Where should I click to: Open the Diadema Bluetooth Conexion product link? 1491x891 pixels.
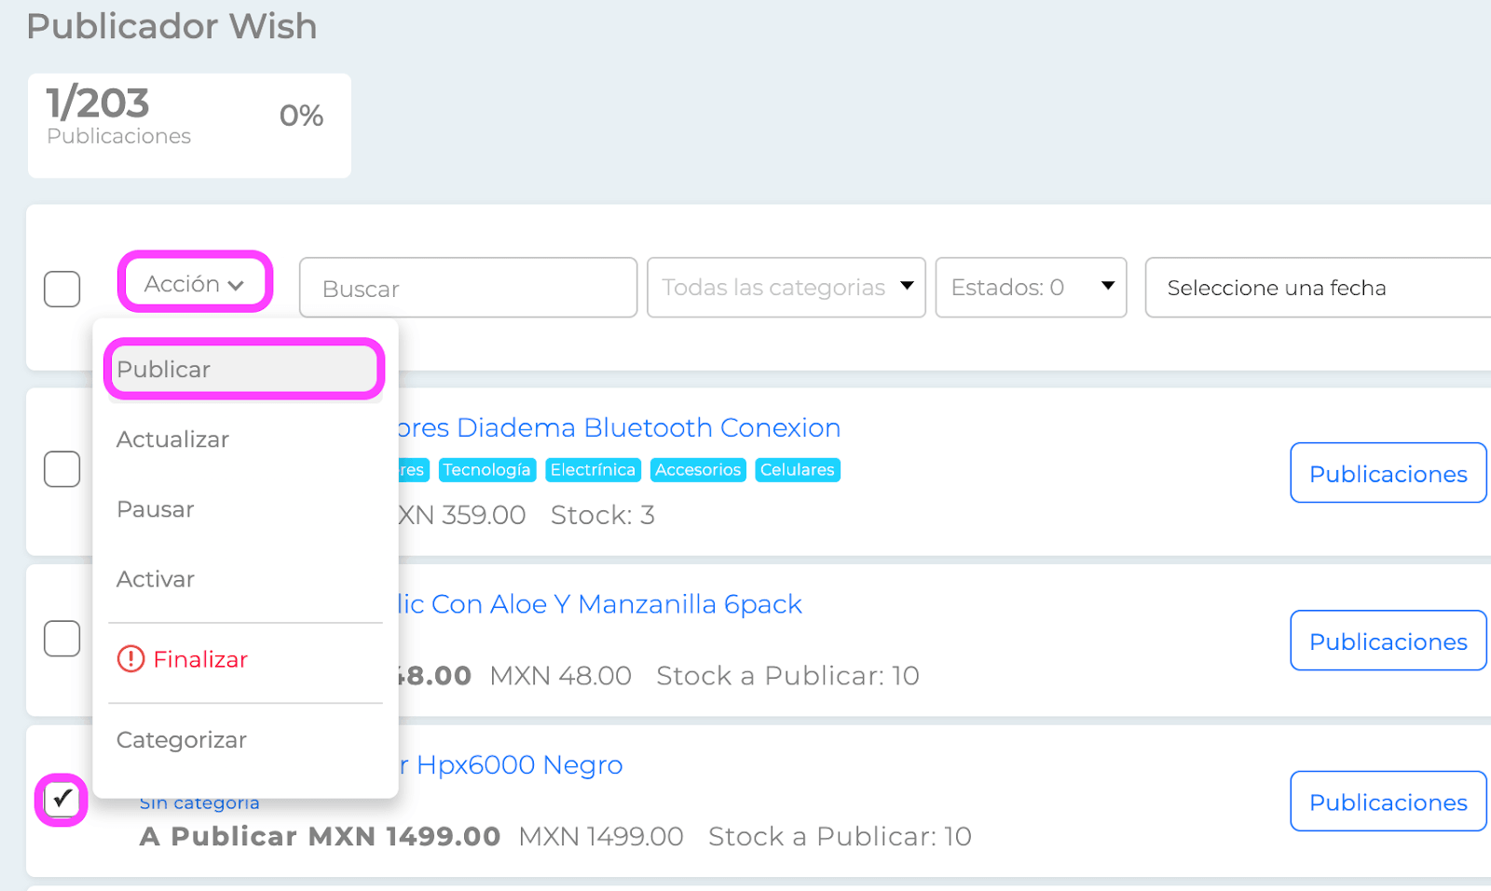(x=619, y=427)
